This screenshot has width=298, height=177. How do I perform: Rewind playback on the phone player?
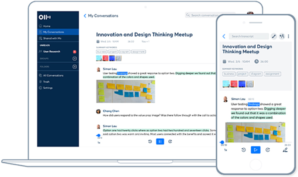pos(244,150)
